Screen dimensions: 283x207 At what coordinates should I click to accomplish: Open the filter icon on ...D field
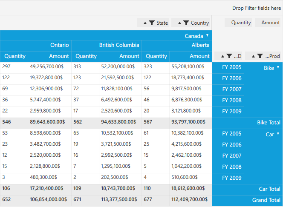pos(229,56)
